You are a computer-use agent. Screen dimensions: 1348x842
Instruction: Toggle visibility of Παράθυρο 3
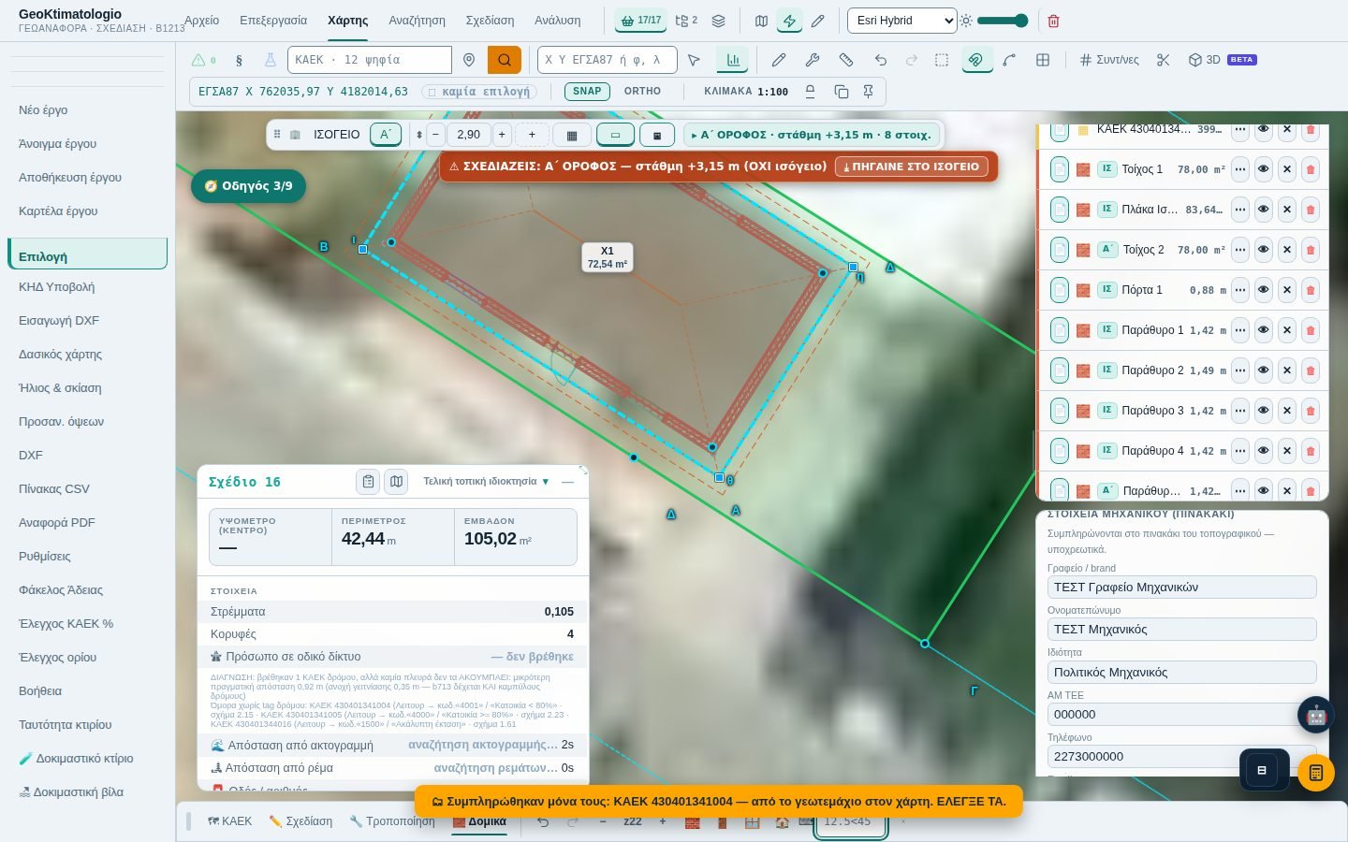click(x=1263, y=411)
